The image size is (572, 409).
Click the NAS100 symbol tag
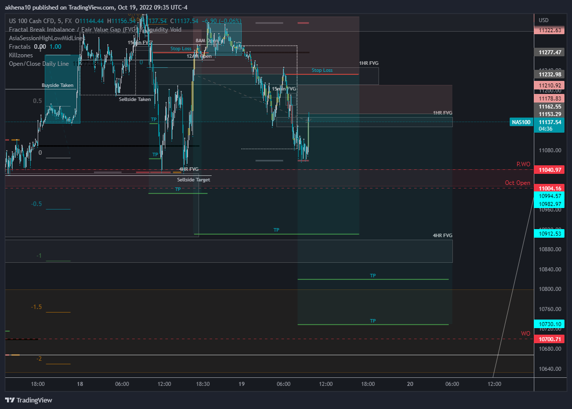pos(521,122)
